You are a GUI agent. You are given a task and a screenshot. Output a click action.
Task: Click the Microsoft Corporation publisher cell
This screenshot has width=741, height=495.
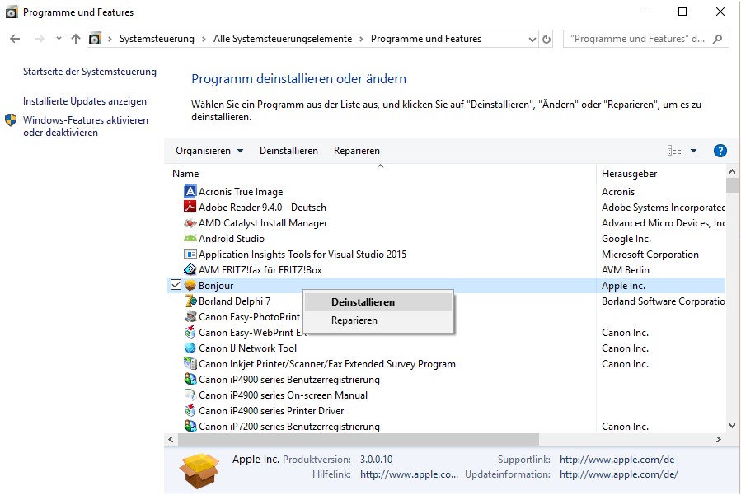(x=650, y=255)
